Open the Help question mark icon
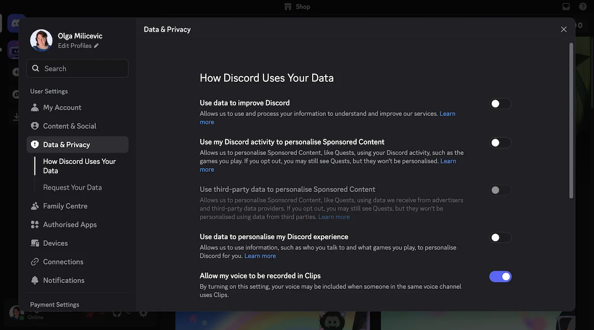Image resolution: width=594 pixels, height=330 pixels. [583, 6]
